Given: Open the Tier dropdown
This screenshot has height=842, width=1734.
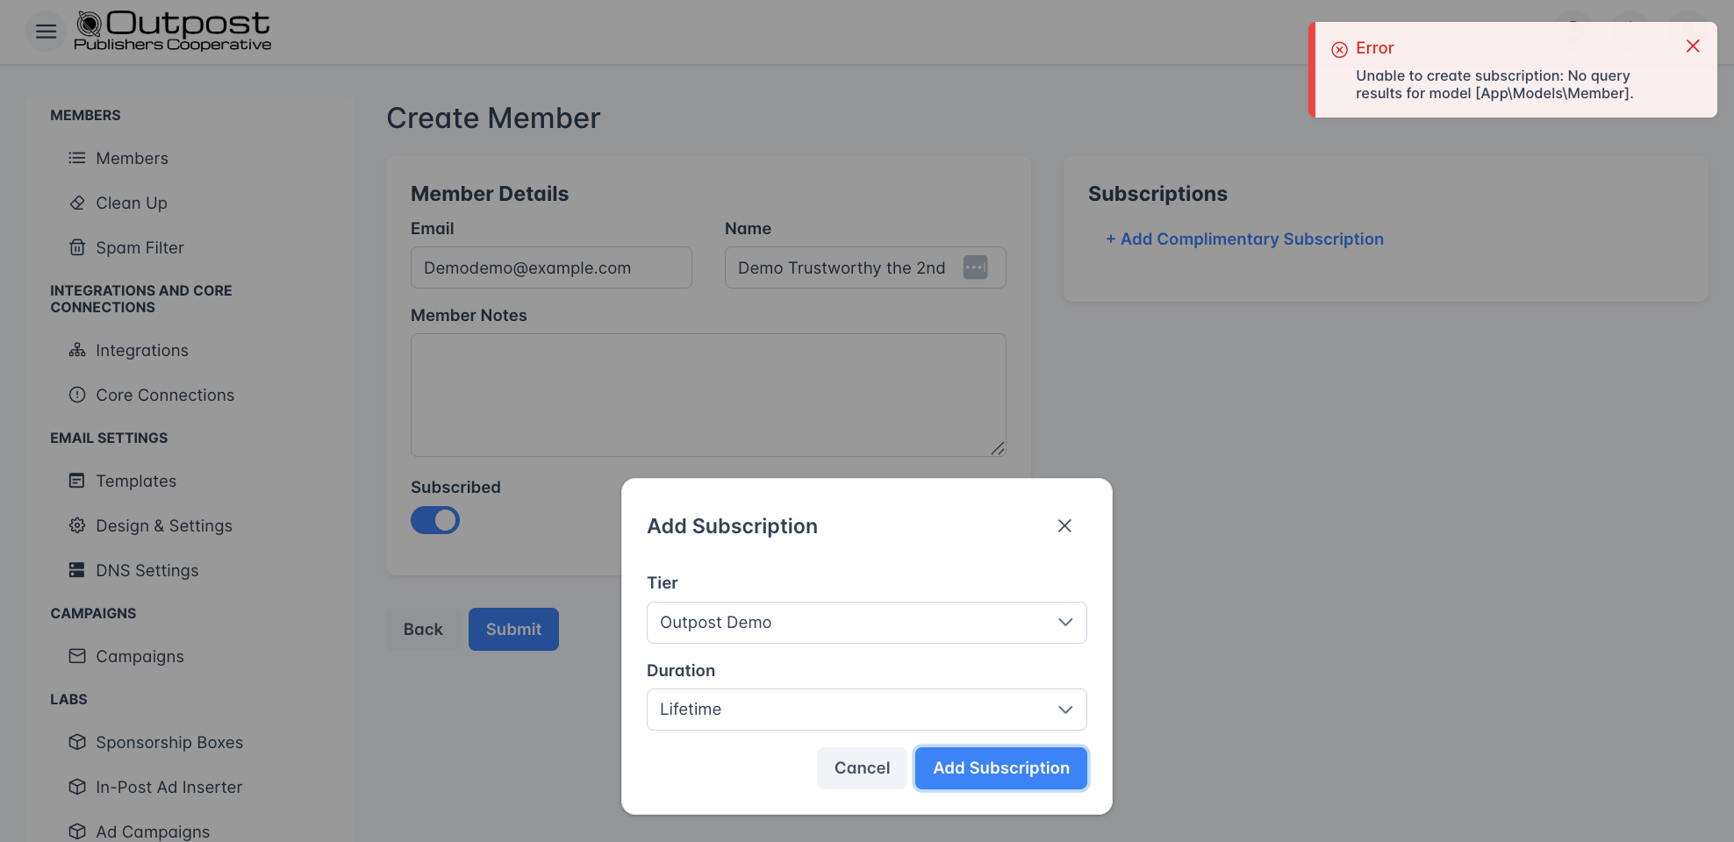Looking at the screenshot, I should [x=866, y=623].
